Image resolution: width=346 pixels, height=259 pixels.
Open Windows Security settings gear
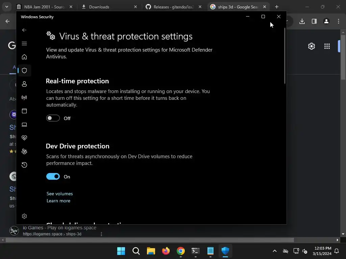pos(24,216)
